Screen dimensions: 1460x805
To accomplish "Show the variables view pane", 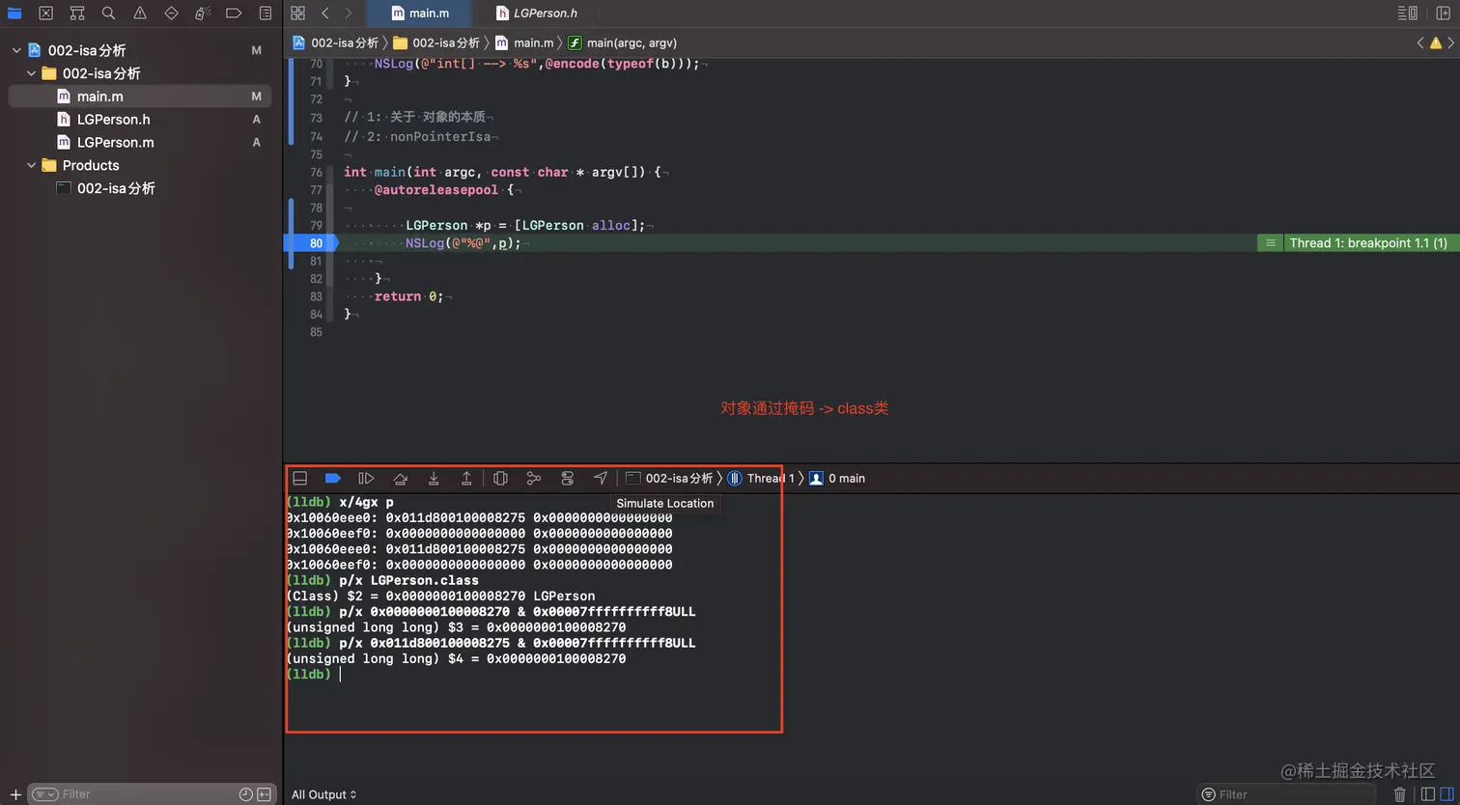I will point(1428,794).
